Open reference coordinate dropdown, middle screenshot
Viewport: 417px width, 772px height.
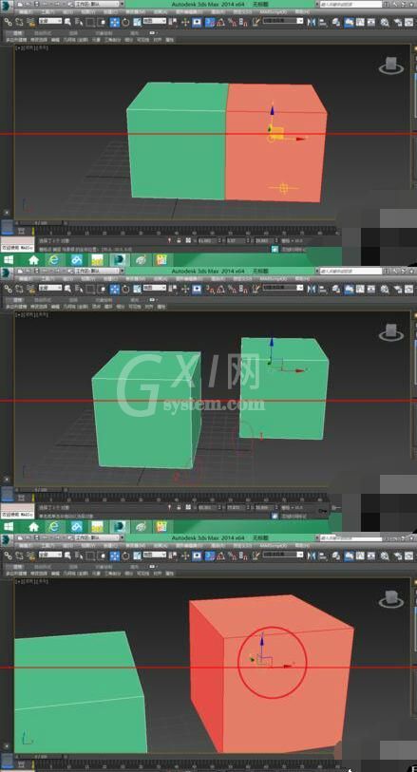tap(155, 288)
